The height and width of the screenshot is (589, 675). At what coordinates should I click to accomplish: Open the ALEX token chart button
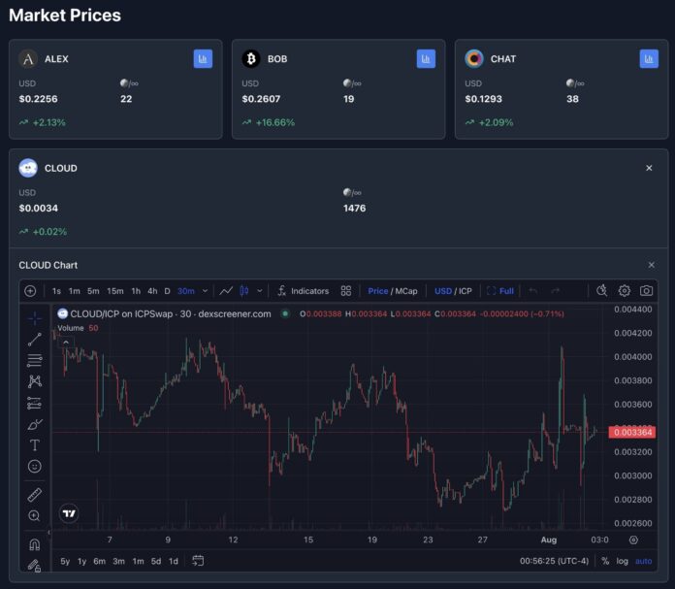click(203, 59)
